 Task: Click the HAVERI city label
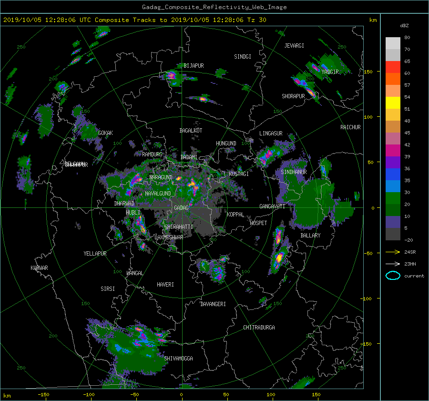[x=165, y=285]
